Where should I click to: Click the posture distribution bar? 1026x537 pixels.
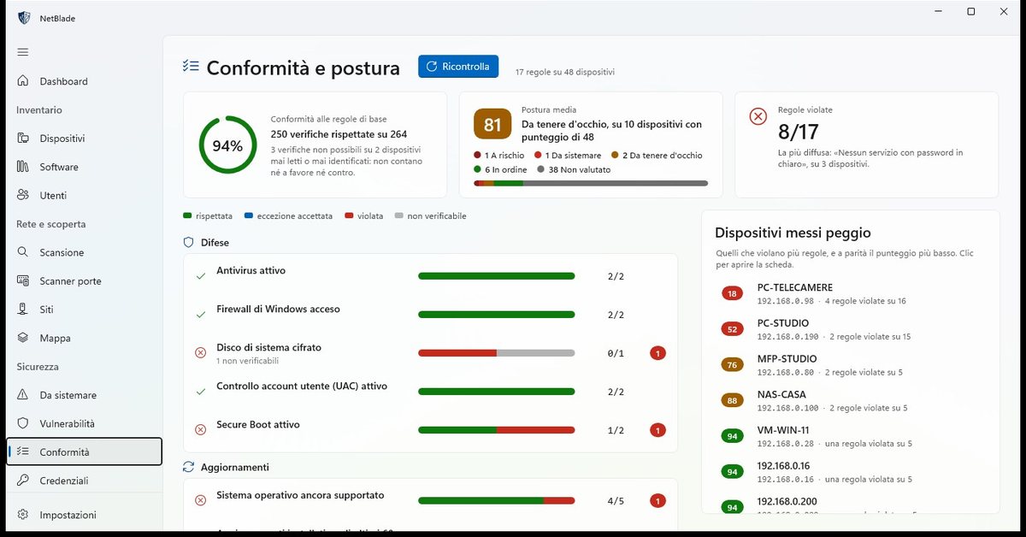click(591, 183)
